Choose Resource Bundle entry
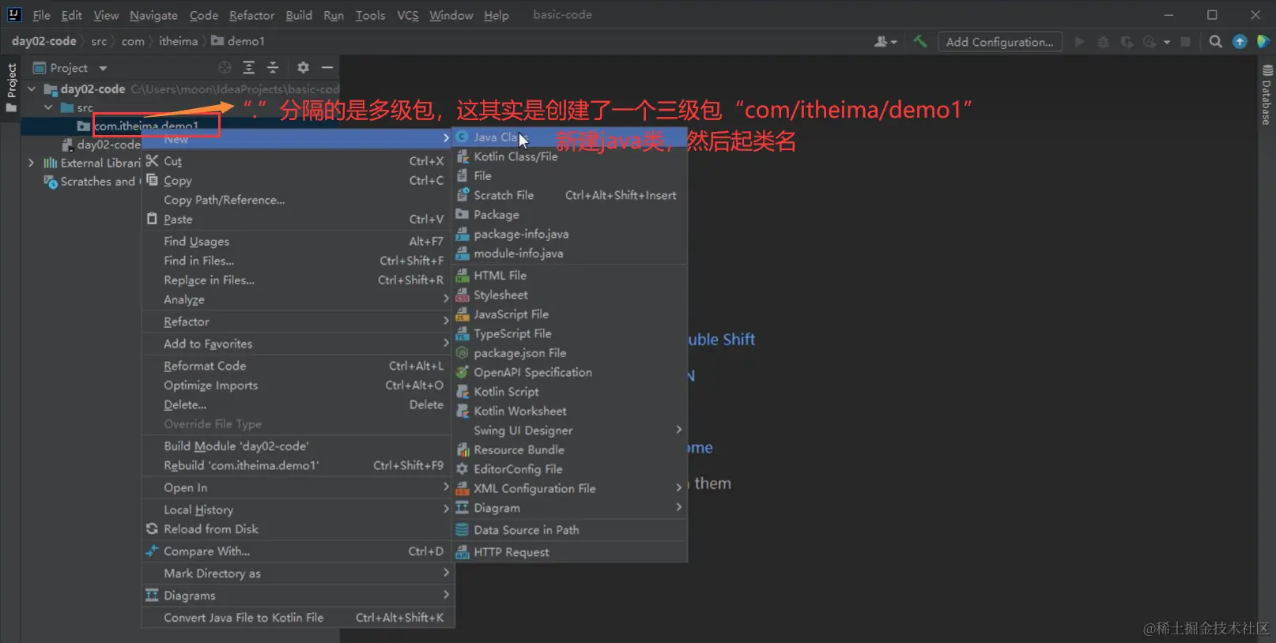The height and width of the screenshot is (643, 1276). click(x=570, y=449)
